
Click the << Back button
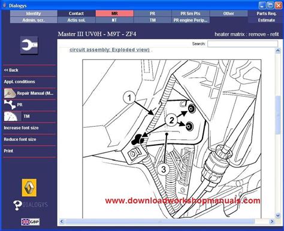pos(11,70)
